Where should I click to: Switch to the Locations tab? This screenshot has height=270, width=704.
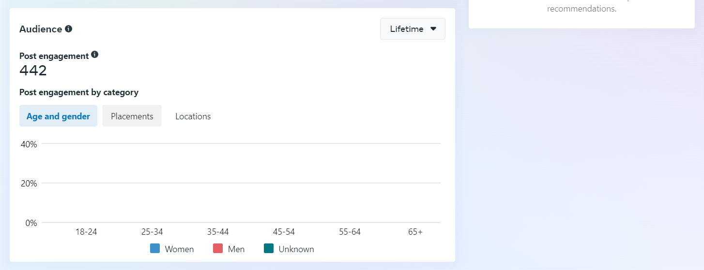coord(193,116)
